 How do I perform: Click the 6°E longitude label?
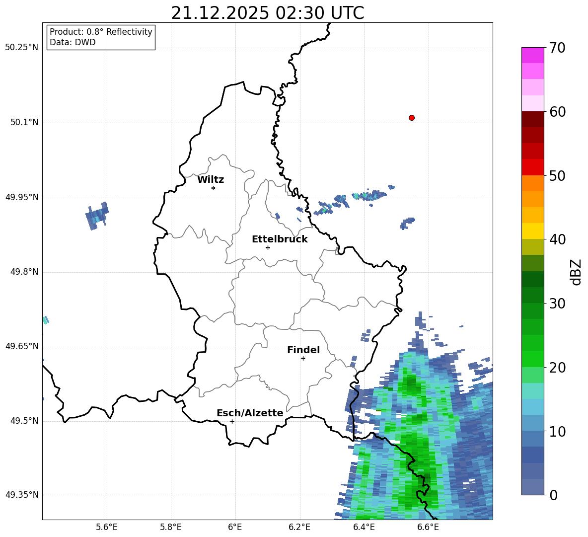point(235,527)
